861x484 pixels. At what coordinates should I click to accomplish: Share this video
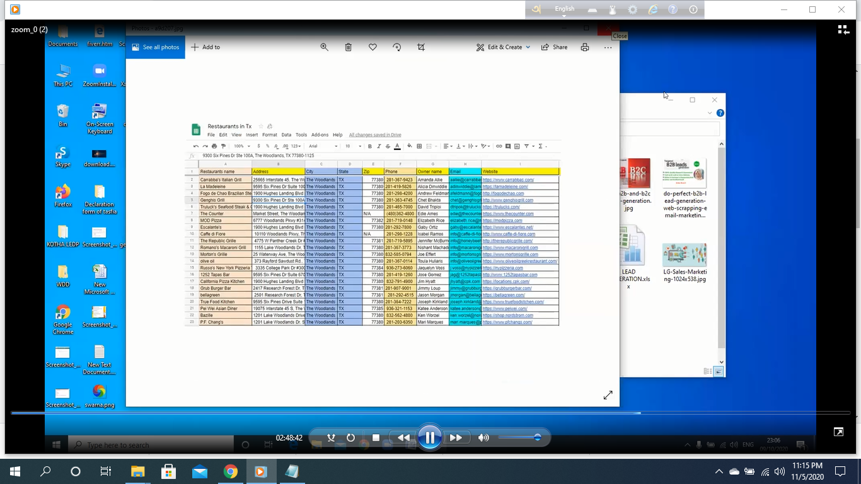(554, 47)
